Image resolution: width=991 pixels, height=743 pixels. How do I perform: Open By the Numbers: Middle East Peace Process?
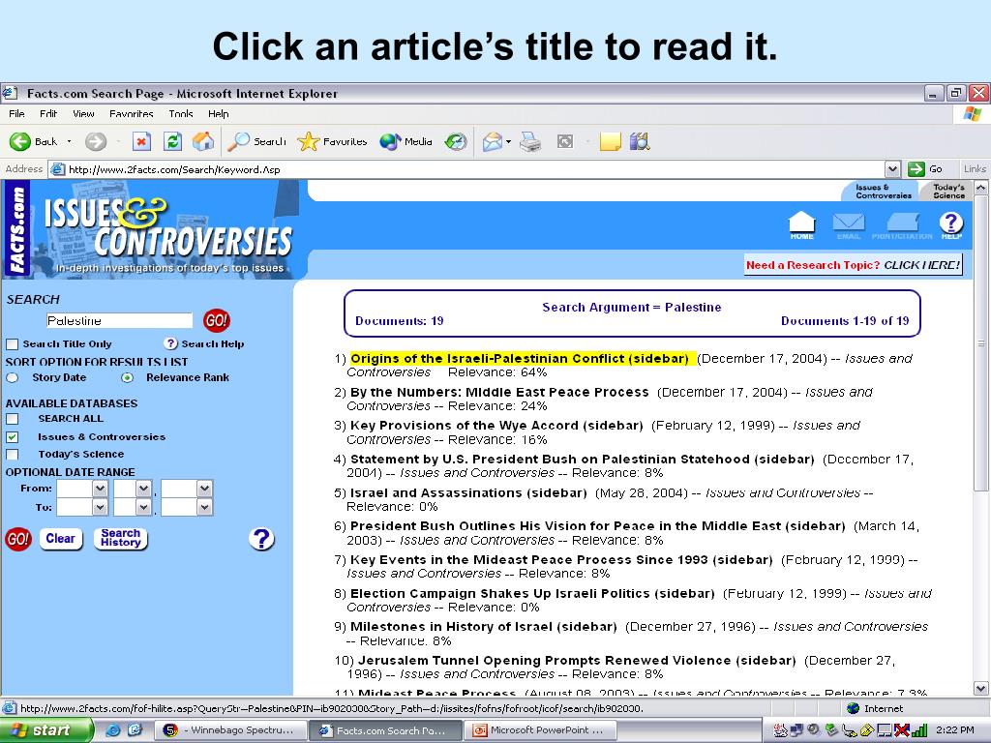point(499,393)
